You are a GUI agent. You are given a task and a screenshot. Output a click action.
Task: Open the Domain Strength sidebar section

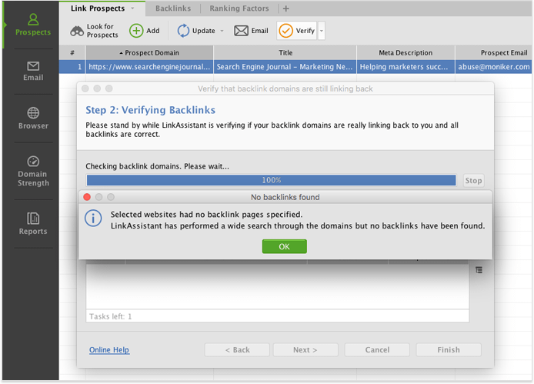tap(33, 171)
